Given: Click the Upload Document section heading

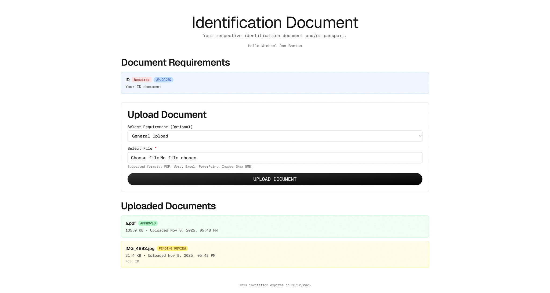Looking at the screenshot, I should tap(167, 114).
